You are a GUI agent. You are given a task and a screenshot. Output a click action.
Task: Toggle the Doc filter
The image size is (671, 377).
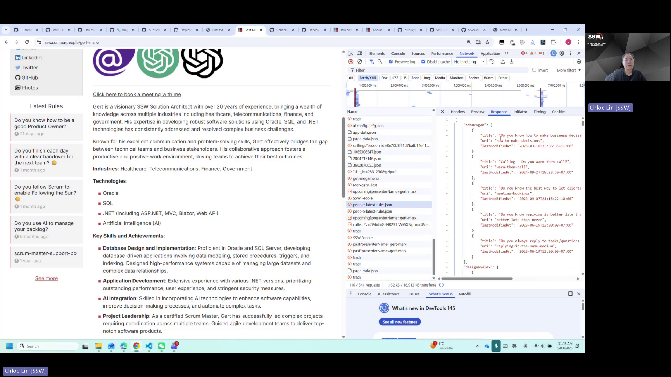(x=384, y=78)
